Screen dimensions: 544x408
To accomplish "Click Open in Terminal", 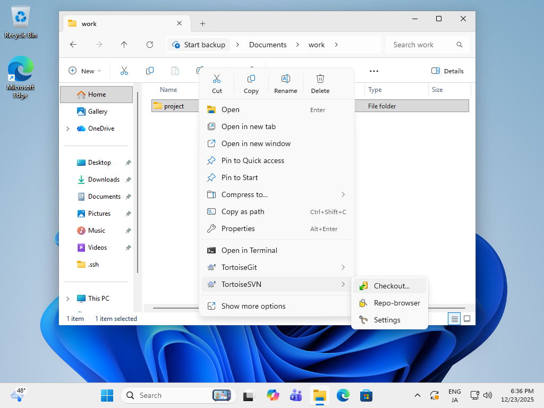I will click(249, 250).
